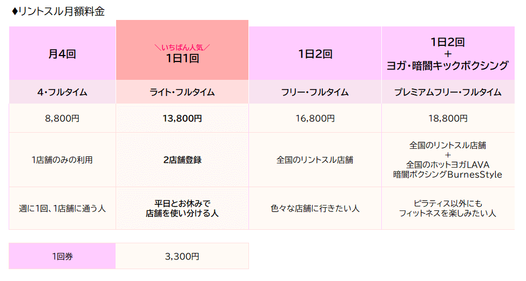
Task: Click the 16,800円 price cell
Action: (315, 118)
